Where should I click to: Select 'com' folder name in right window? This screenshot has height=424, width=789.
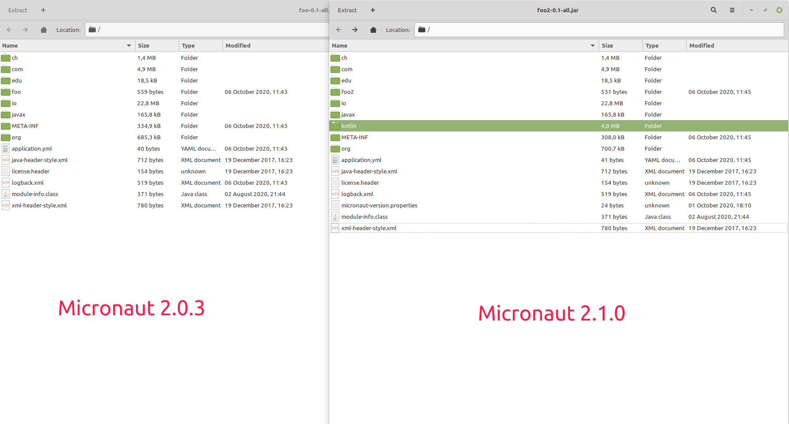tap(347, 69)
